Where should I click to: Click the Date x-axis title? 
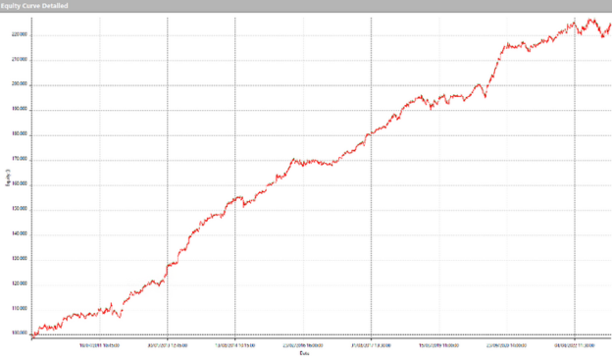[x=304, y=353]
